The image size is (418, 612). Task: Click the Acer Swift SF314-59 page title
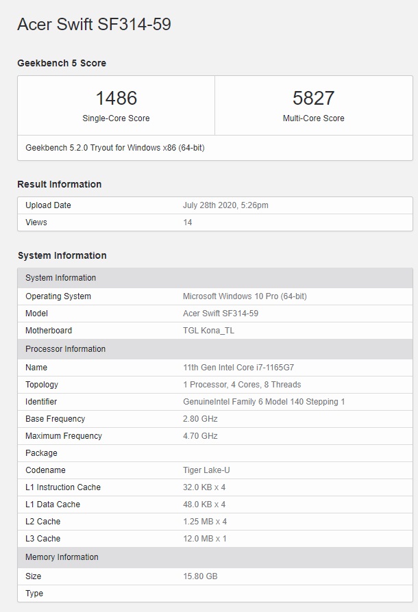pyautogui.click(x=94, y=25)
